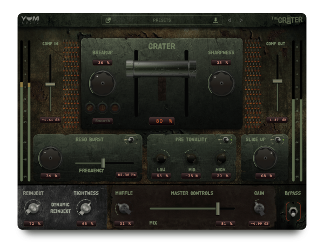Click the Tightness 65 % value
Viewport: 324px width, 248px height.
[86, 223]
